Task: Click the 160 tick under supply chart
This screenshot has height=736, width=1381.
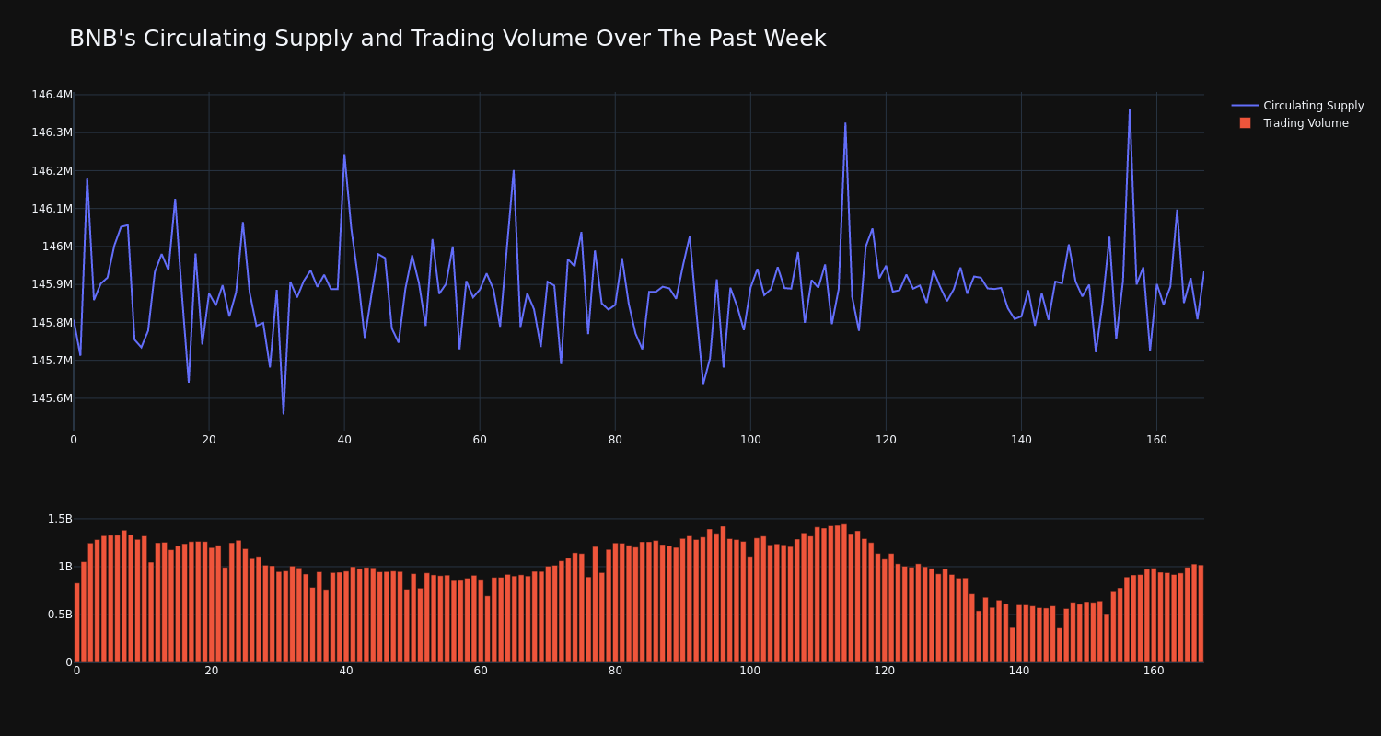Action: 1156,440
